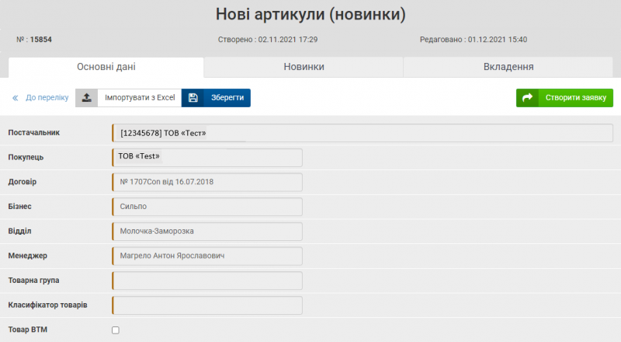Viewport: 621px width, 342px height.
Task: Click the Постачальник label
Action: tap(33, 132)
